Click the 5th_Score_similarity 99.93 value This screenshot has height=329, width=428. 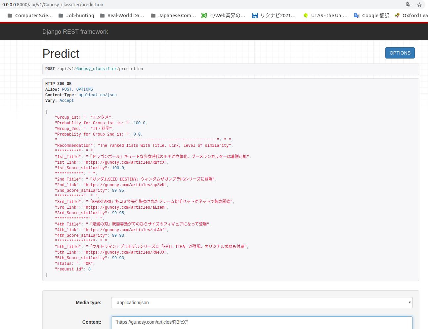pos(118,258)
